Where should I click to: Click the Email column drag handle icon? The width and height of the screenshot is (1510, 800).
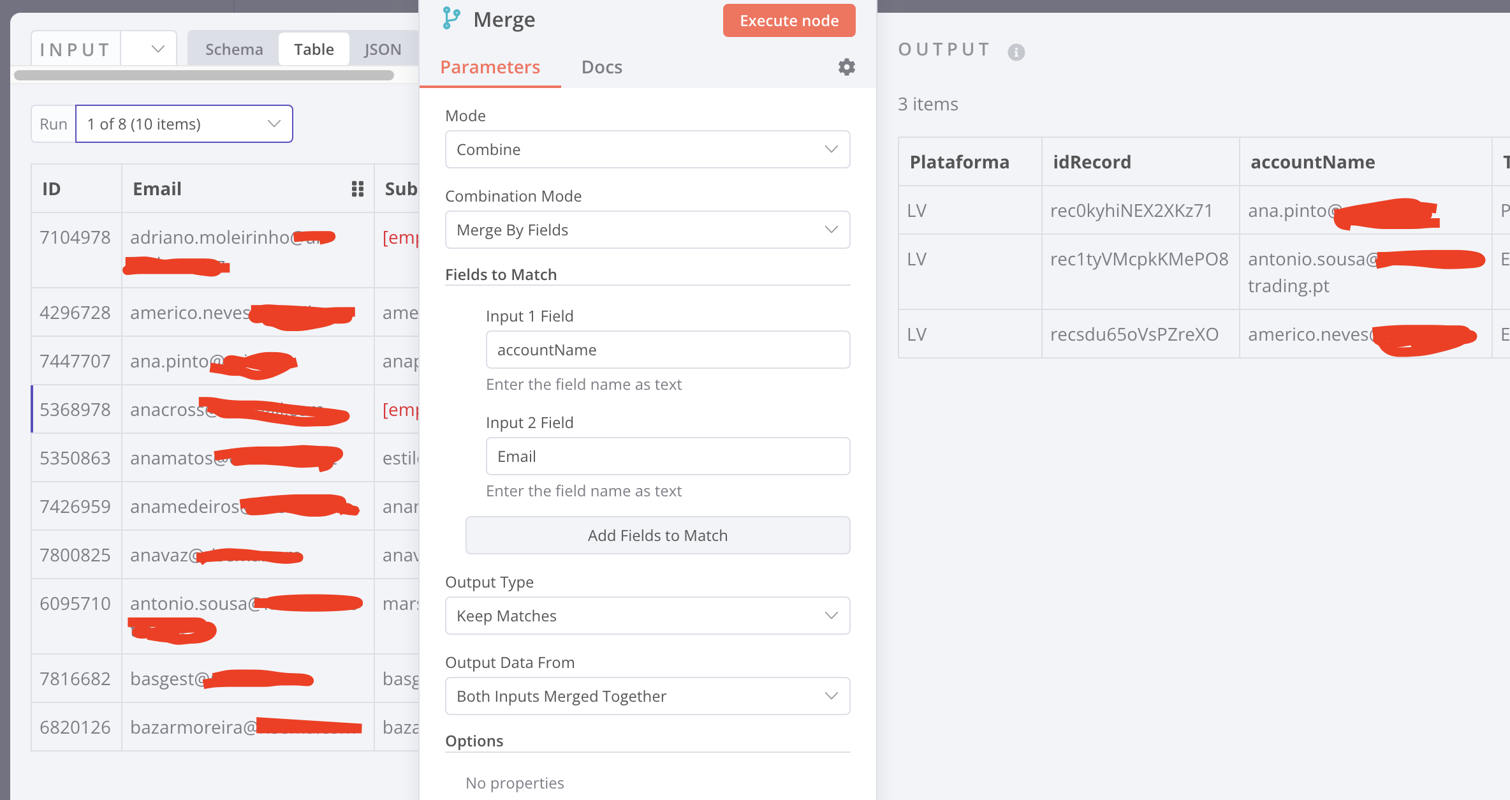point(358,189)
